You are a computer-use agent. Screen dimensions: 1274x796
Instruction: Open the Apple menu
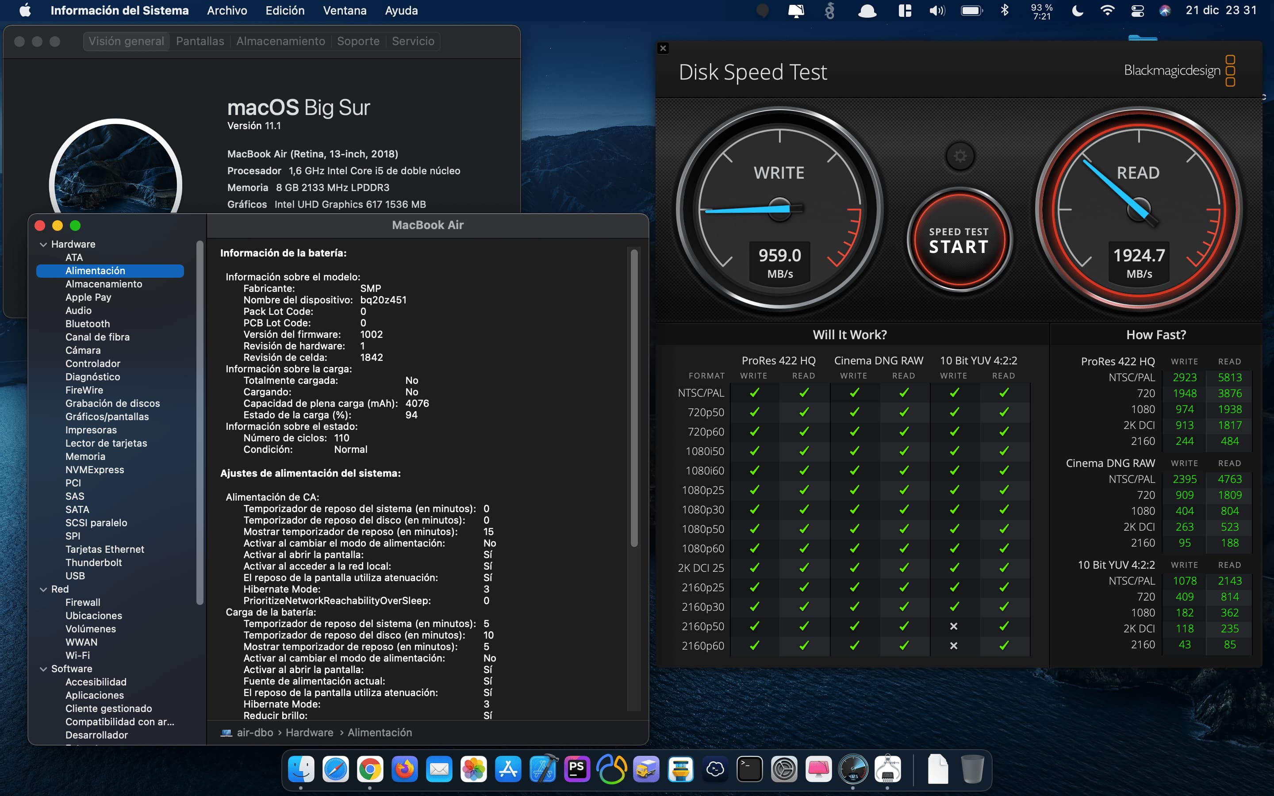pyautogui.click(x=25, y=11)
